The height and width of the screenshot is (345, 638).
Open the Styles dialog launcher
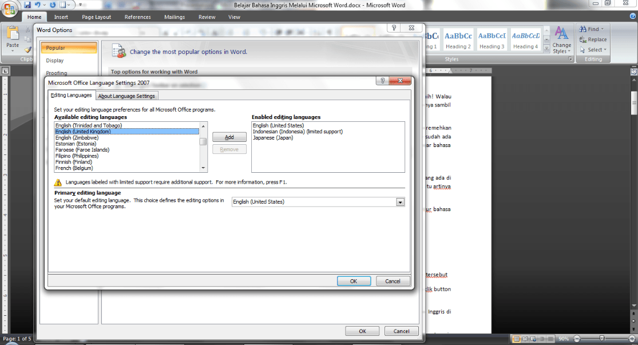570,59
